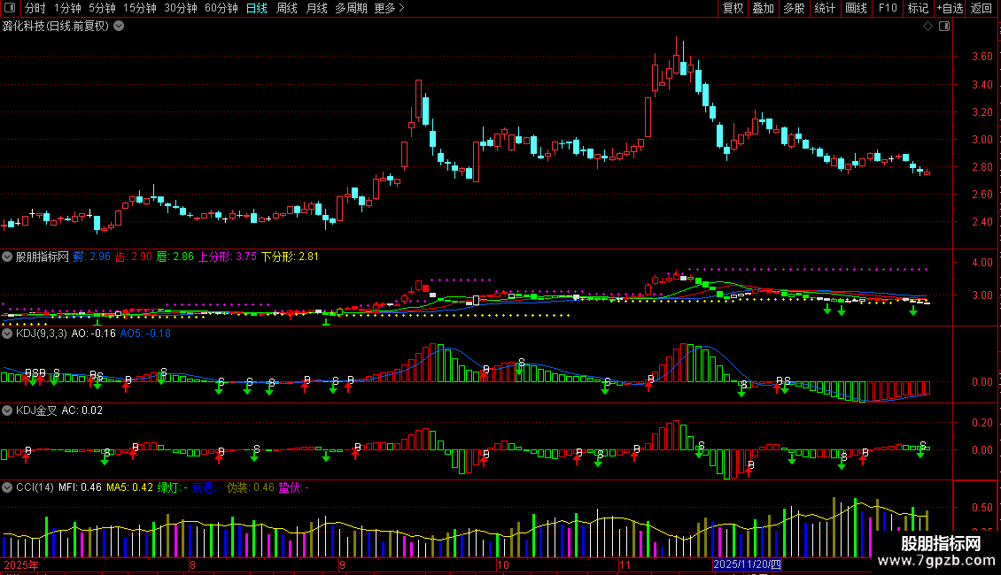1001x575 pixels.
Task: Click the 返回 back button
Action: [x=982, y=8]
